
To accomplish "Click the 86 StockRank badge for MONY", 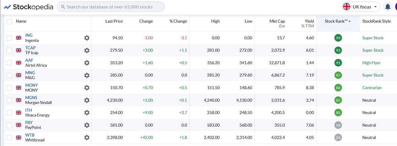I will tap(338, 88).
